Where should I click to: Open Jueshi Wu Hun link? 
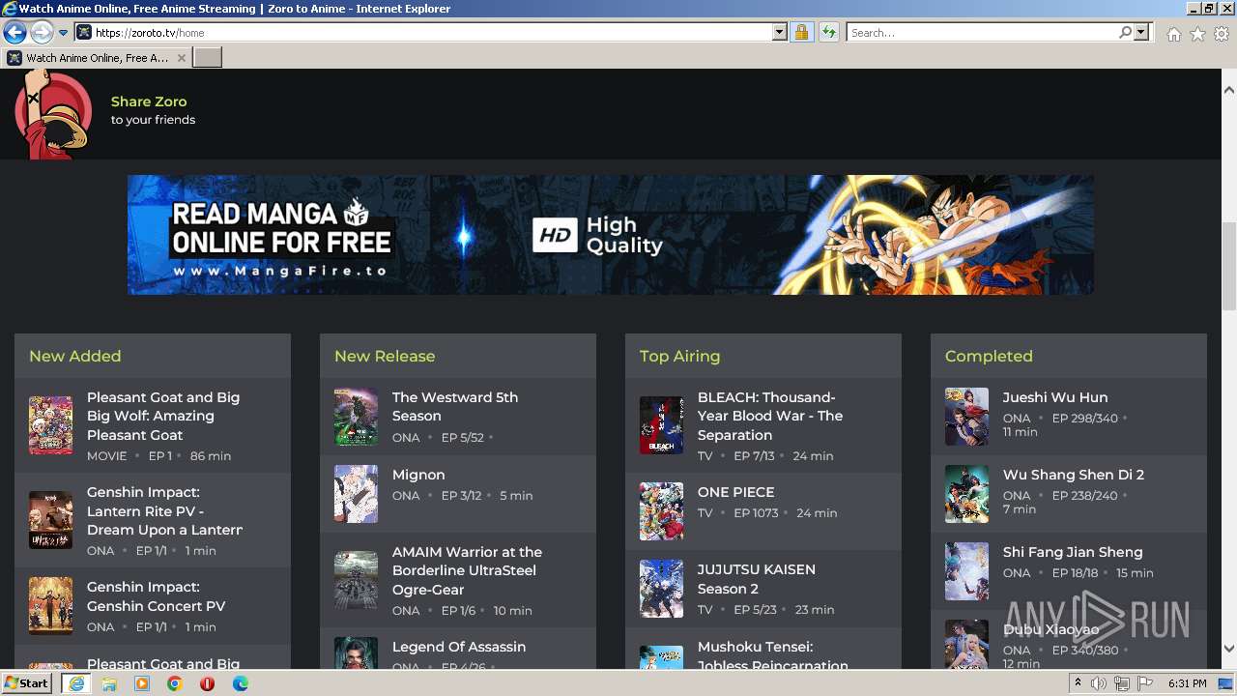[1055, 397]
